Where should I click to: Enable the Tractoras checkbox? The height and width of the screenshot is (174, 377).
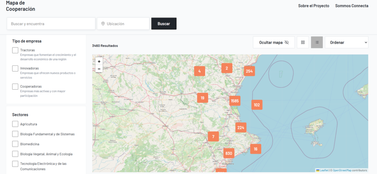pyautogui.click(x=15, y=50)
